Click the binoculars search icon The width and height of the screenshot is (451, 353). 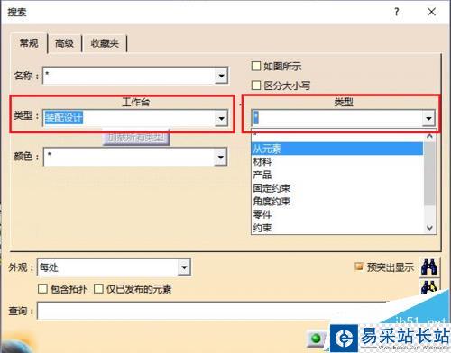(428, 267)
